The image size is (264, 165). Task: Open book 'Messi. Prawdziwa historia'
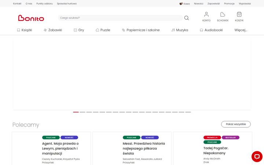[x=144, y=148]
